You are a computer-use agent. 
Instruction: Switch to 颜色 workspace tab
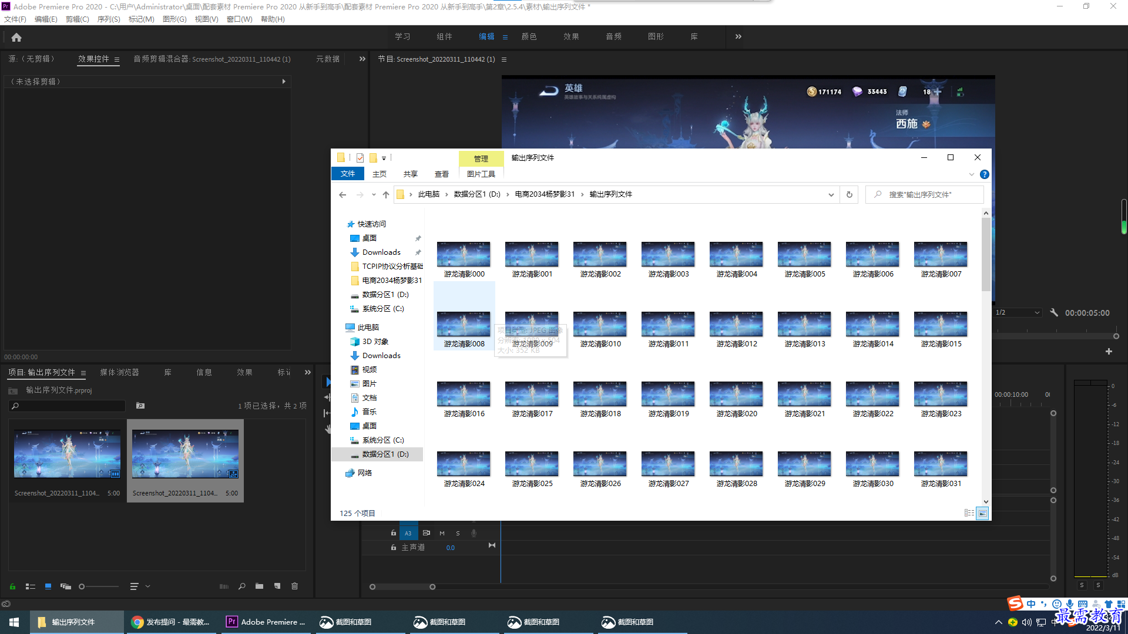click(x=529, y=37)
